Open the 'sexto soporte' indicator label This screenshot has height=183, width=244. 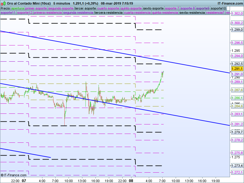click(x=153, y=8)
